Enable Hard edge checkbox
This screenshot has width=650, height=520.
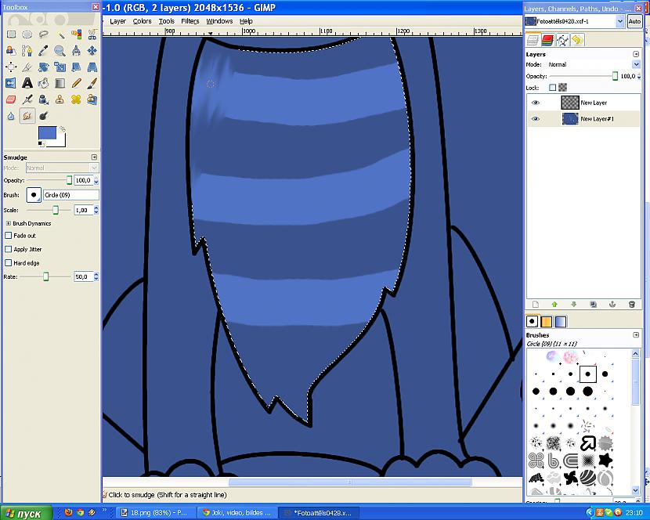[x=8, y=263]
